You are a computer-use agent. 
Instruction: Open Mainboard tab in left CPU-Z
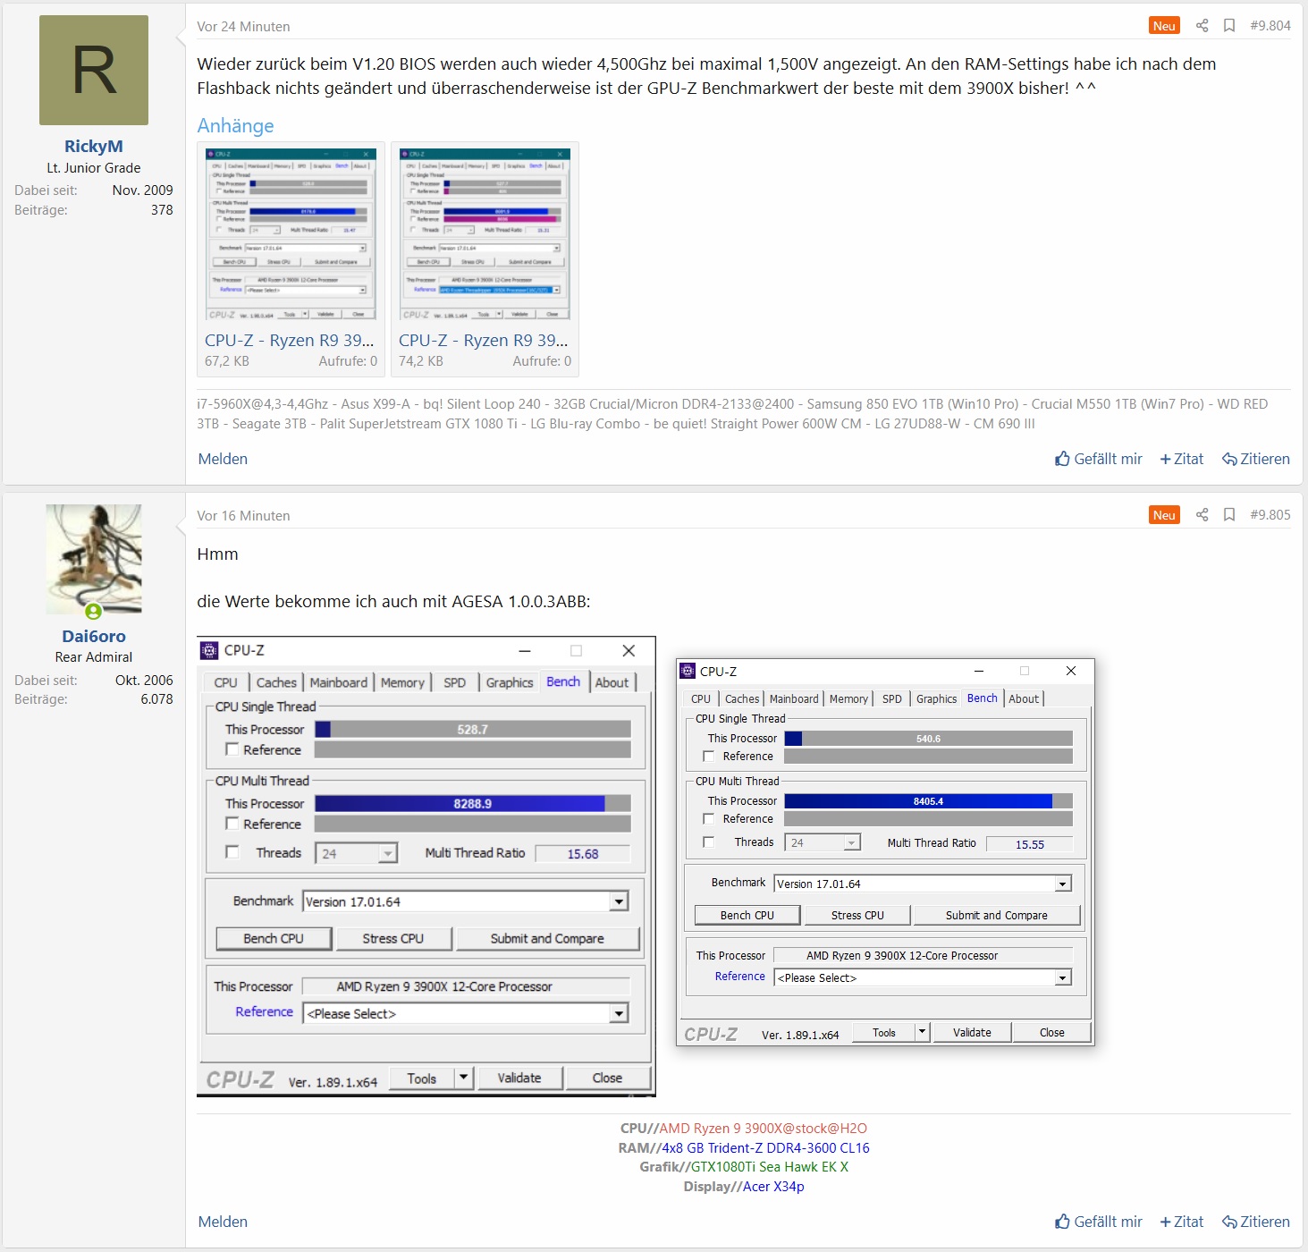(338, 682)
